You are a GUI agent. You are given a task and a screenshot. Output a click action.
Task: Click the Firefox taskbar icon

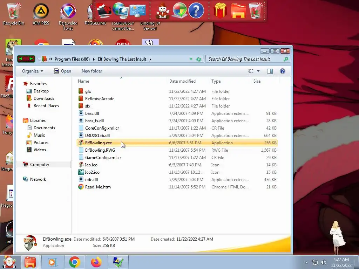click(96, 262)
